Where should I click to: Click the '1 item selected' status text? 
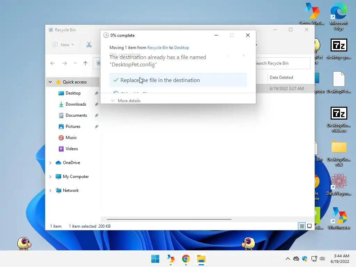coord(82,226)
